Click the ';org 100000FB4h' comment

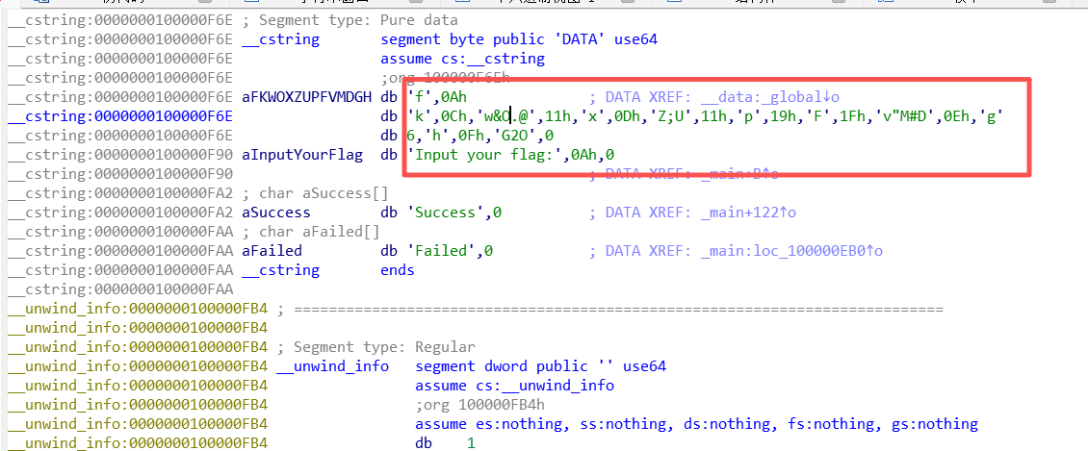pos(480,405)
